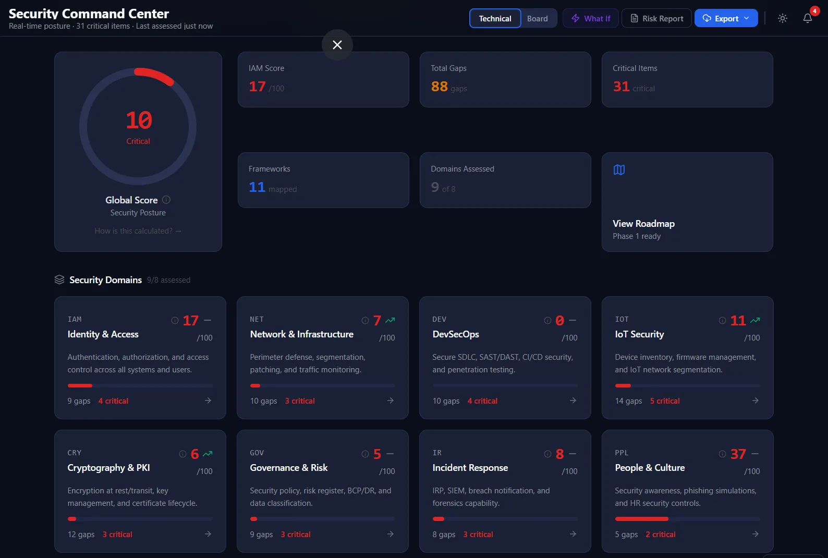Open the View Roadmap card

click(687, 202)
